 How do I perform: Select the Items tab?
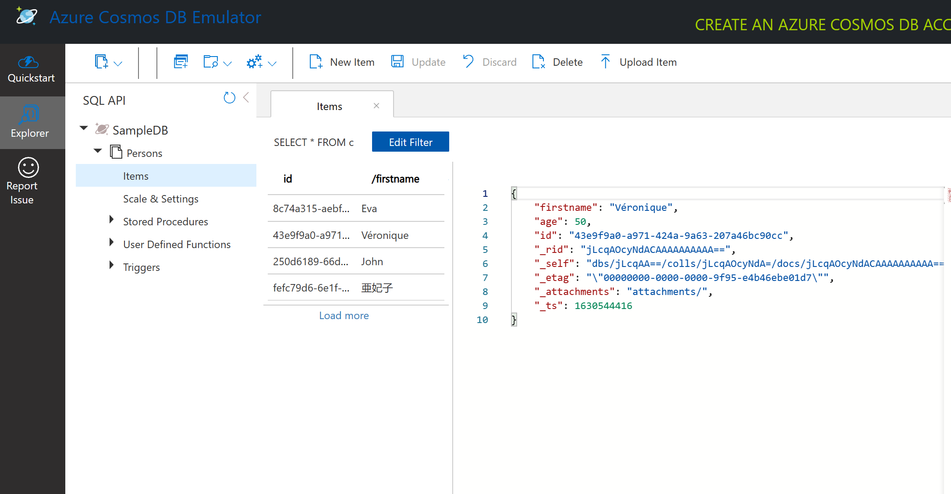point(329,106)
